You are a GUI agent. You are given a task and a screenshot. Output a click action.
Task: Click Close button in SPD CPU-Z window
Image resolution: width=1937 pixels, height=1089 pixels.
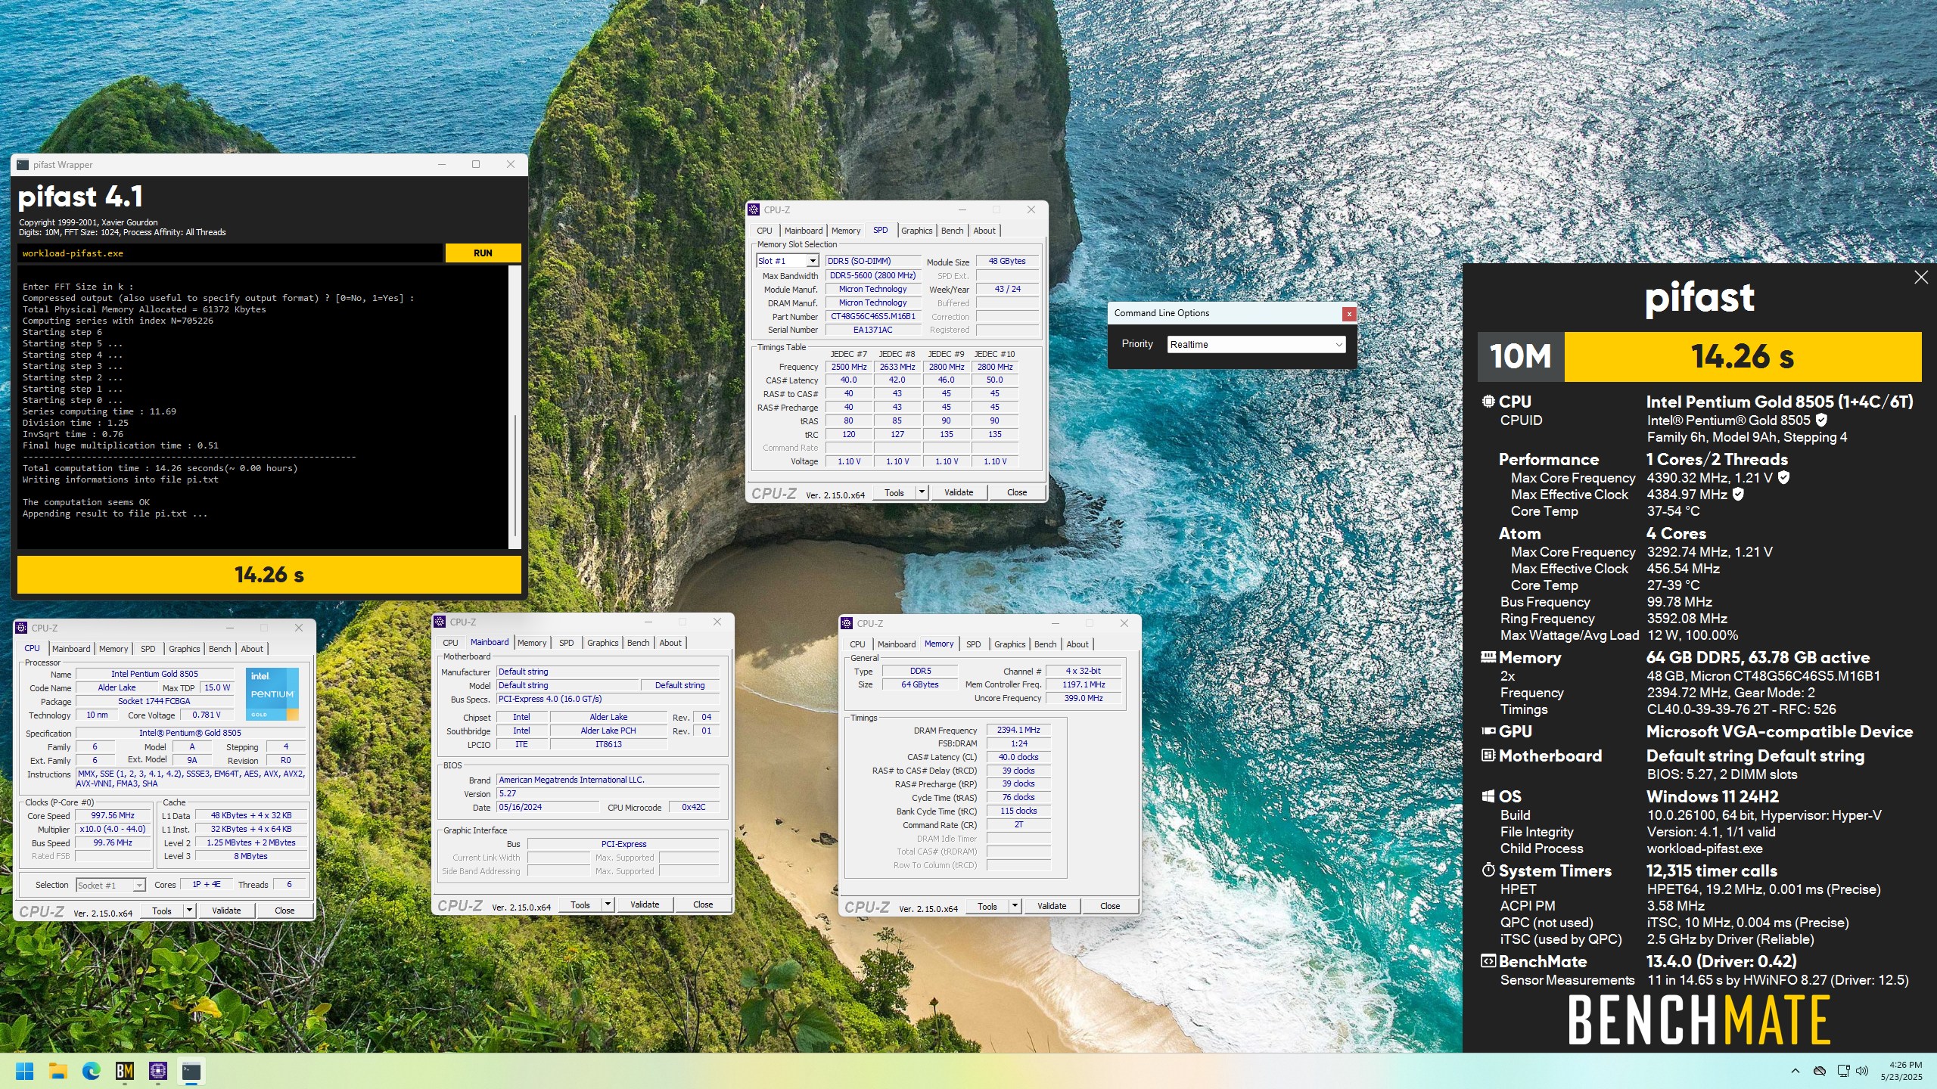[1017, 493]
